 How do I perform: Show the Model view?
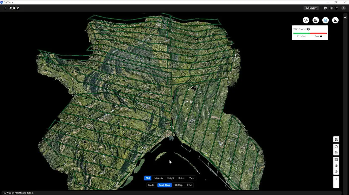(151, 185)
